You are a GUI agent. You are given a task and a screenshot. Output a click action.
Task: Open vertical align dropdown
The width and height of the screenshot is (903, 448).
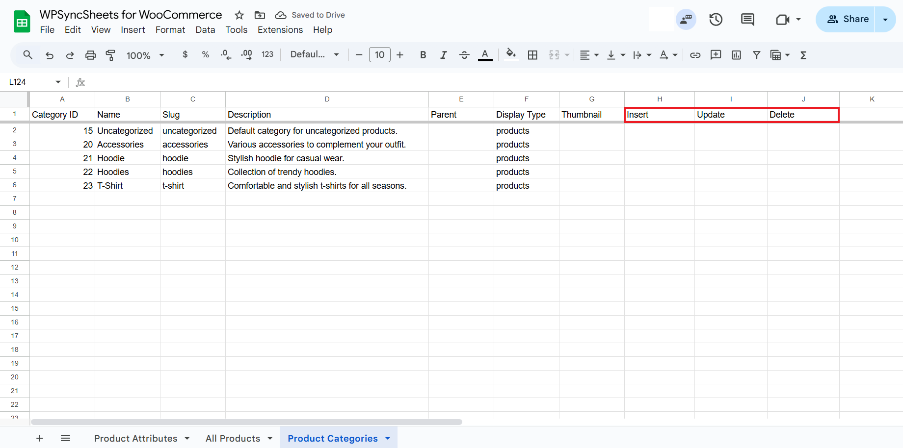click(x=616, y=55)
